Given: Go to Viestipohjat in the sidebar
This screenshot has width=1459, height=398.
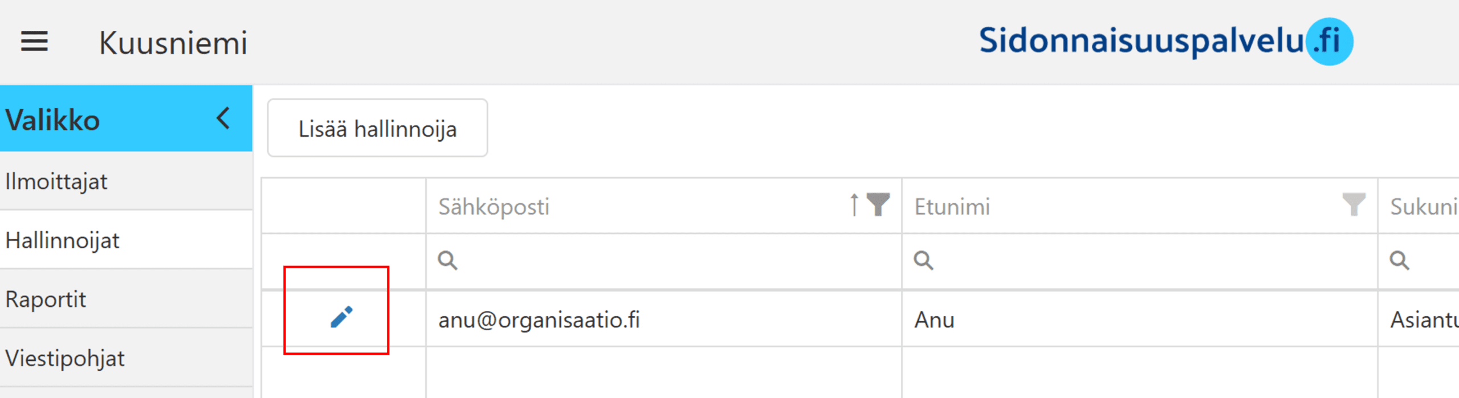Looking at the screenshot, I should [x=65, y=358].
